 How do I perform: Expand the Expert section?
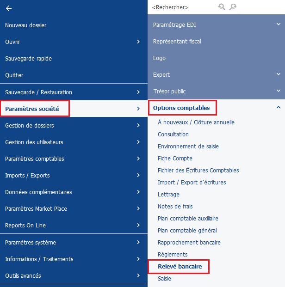(x=278, y=74)
